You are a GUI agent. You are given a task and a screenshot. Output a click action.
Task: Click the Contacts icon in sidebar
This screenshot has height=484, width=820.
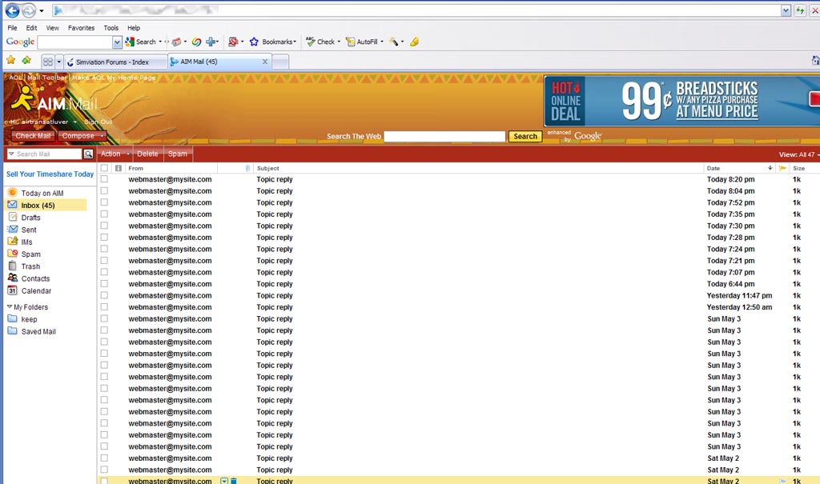tap(13, 278)
